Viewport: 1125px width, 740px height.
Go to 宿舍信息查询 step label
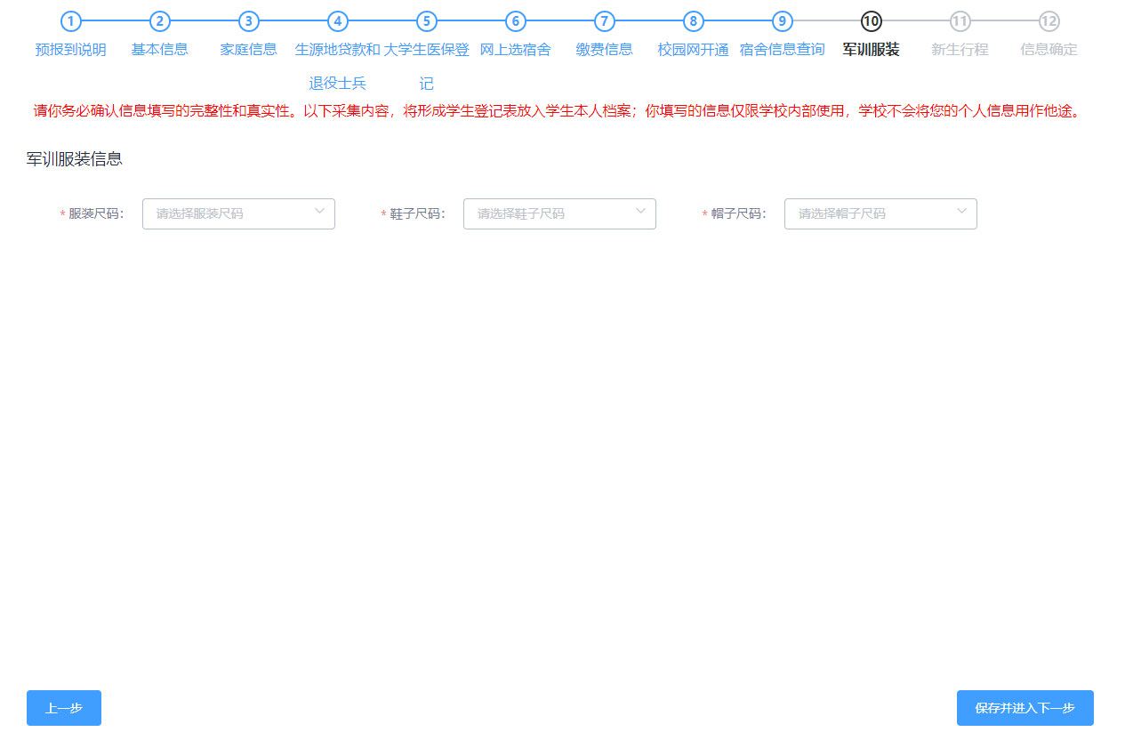pos(783,50)
